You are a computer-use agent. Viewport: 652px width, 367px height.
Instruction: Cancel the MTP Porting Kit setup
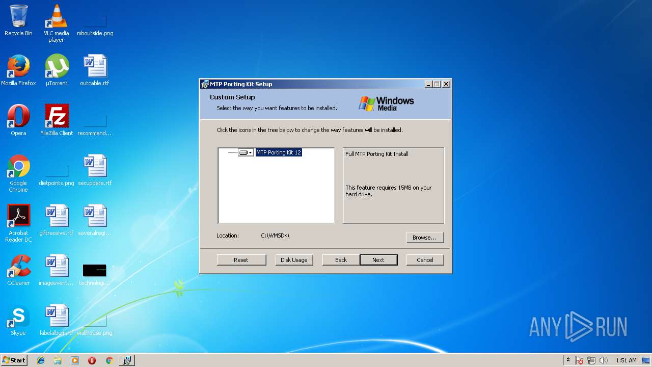[x=425, y=260]
